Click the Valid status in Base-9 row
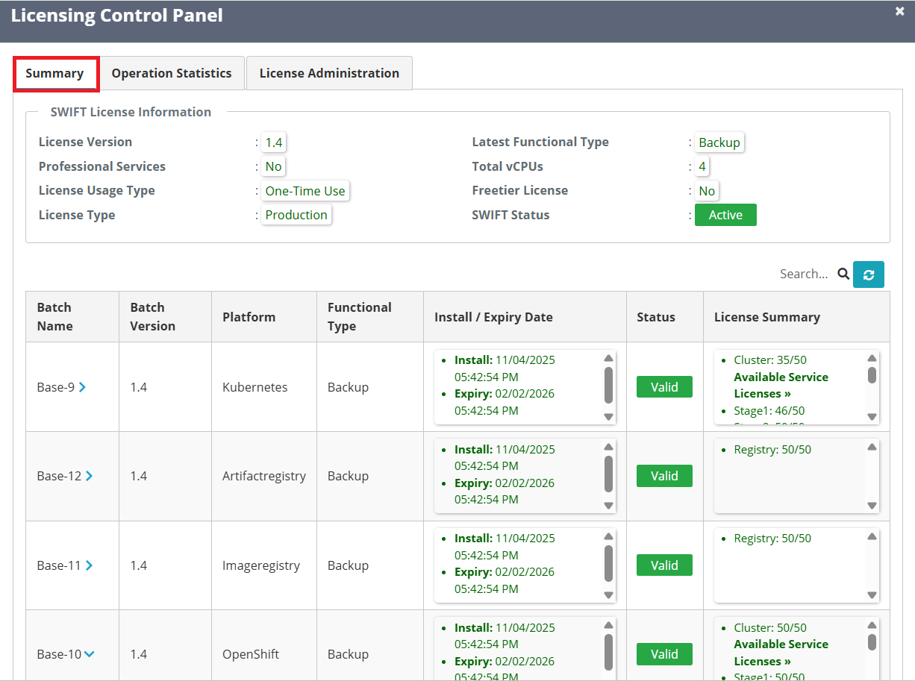The image size is (915, 681). tap(664, 387)
